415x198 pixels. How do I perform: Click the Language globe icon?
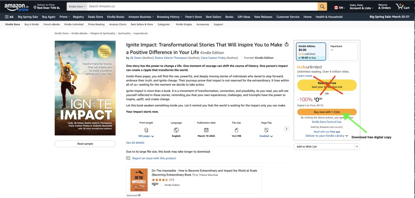pyautogui.click(x=176, y=130)
